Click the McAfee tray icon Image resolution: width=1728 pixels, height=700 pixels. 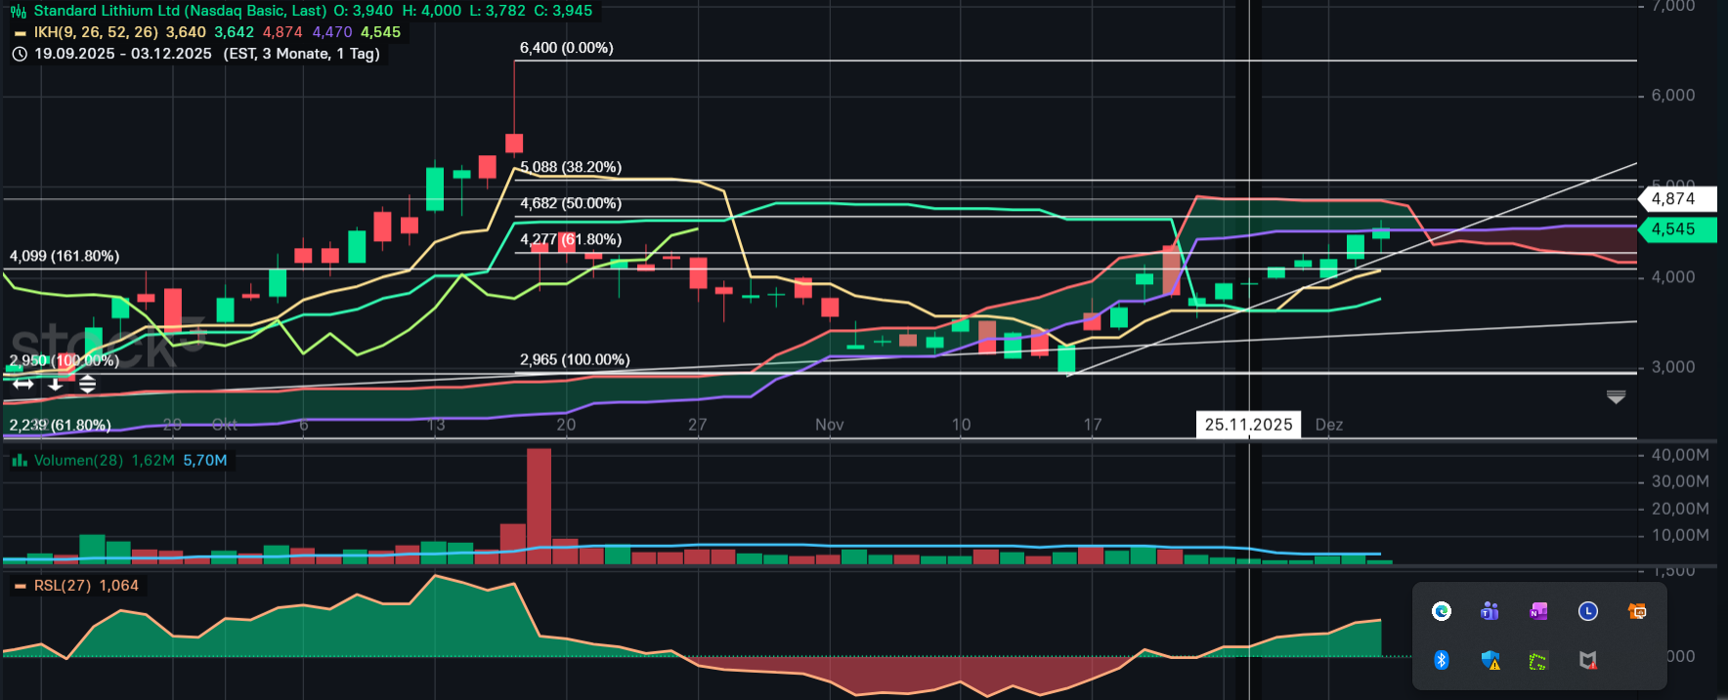(1587, 660)
